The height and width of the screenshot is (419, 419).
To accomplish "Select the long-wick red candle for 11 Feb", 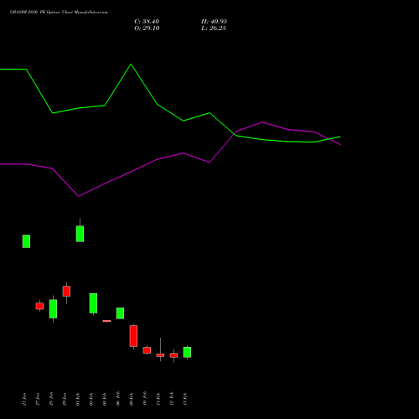I will coord(160,355).
